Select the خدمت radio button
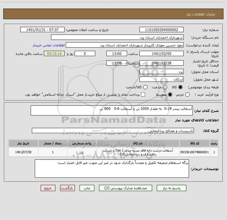The image size is (227, 220). [165, 87]
